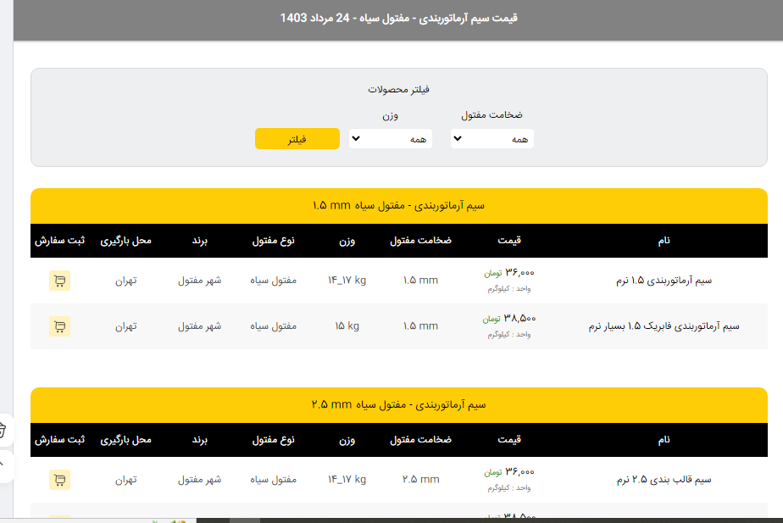This screenshot has height=523, width=783.
Task: Click the cart icon for سیم قالب بندی ۲.۵ نرم
Action: pos(59,480)
